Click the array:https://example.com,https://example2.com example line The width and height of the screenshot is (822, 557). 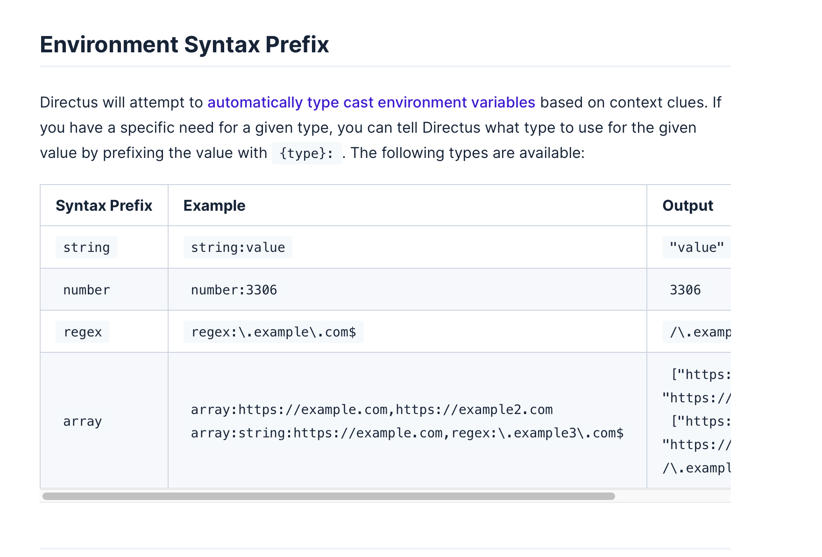click(x=372, y=410)
